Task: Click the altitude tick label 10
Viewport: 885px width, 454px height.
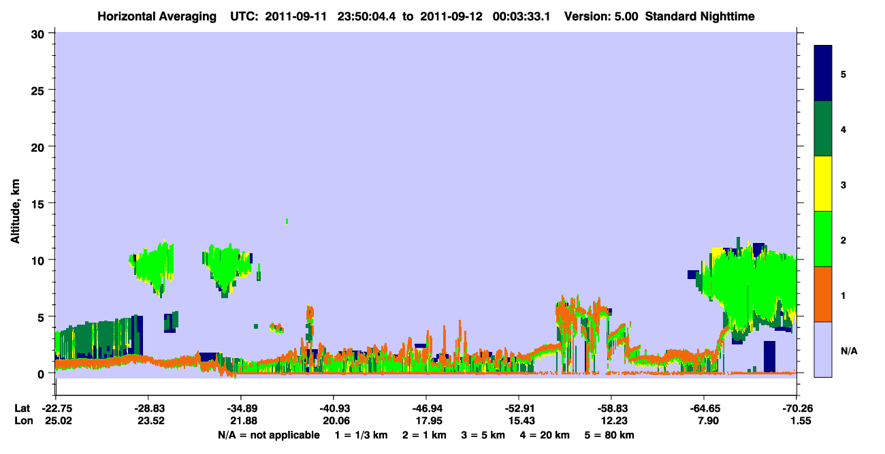Action: [x=39, y=260]
